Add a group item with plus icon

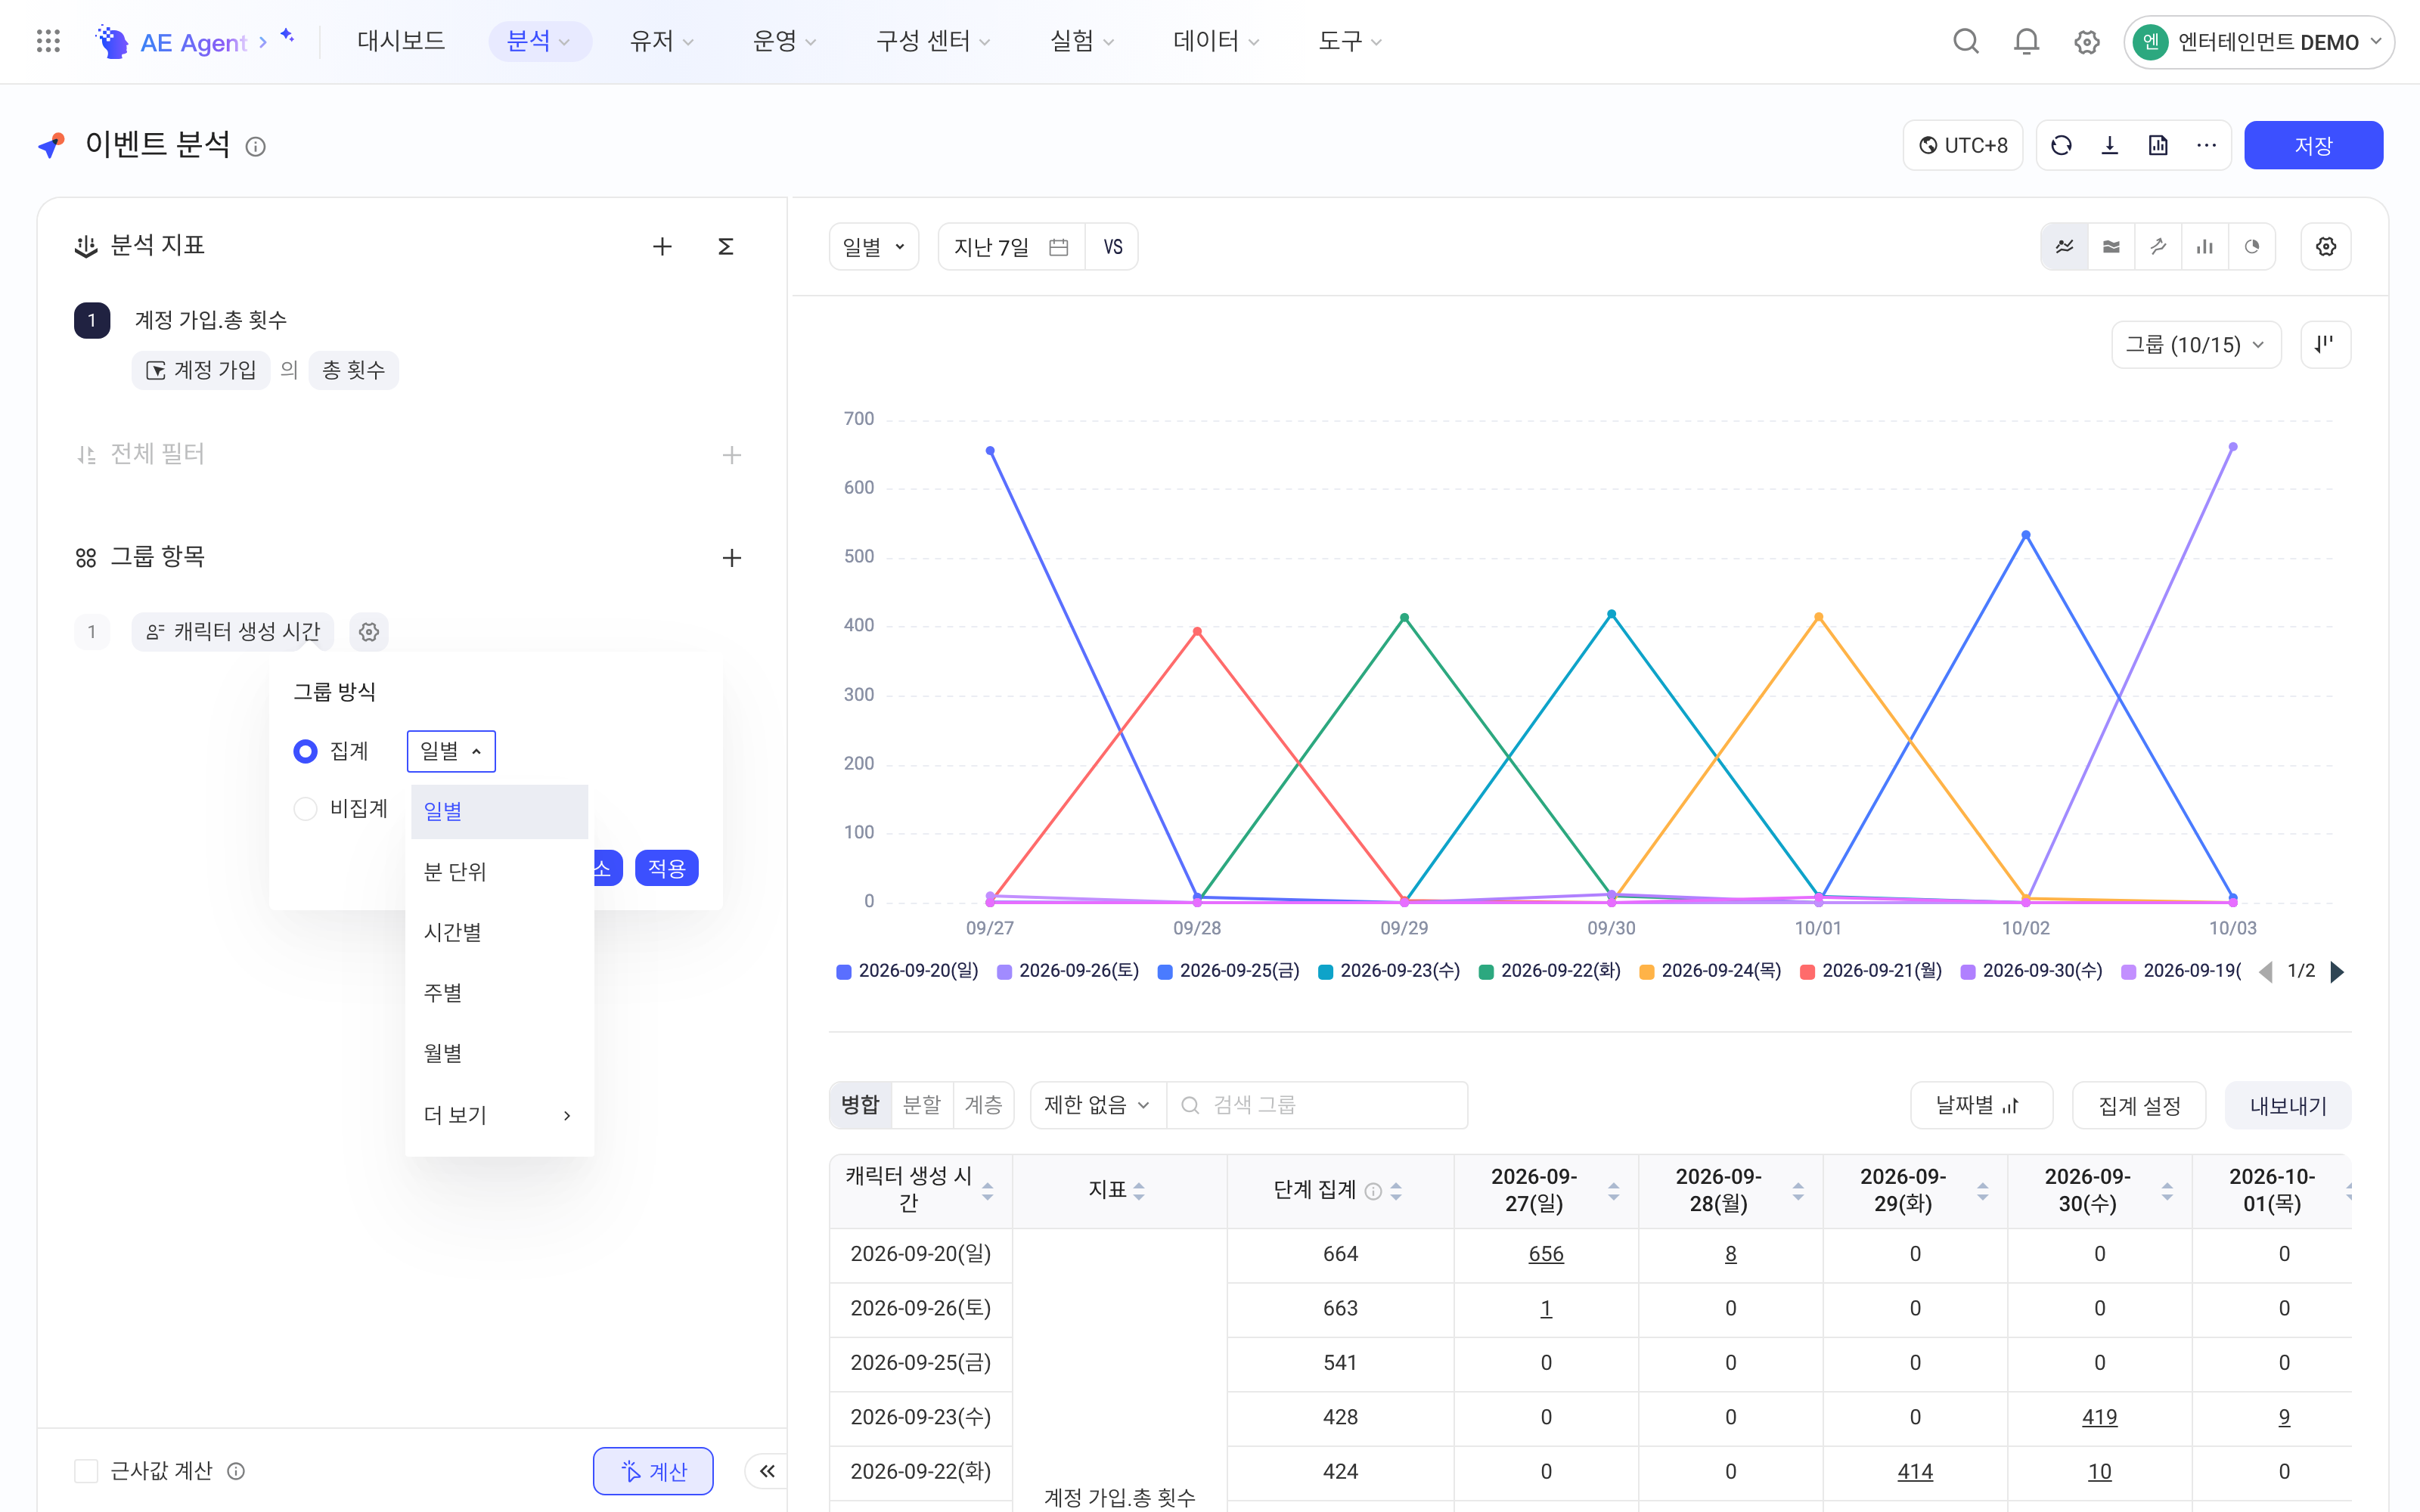732,557
